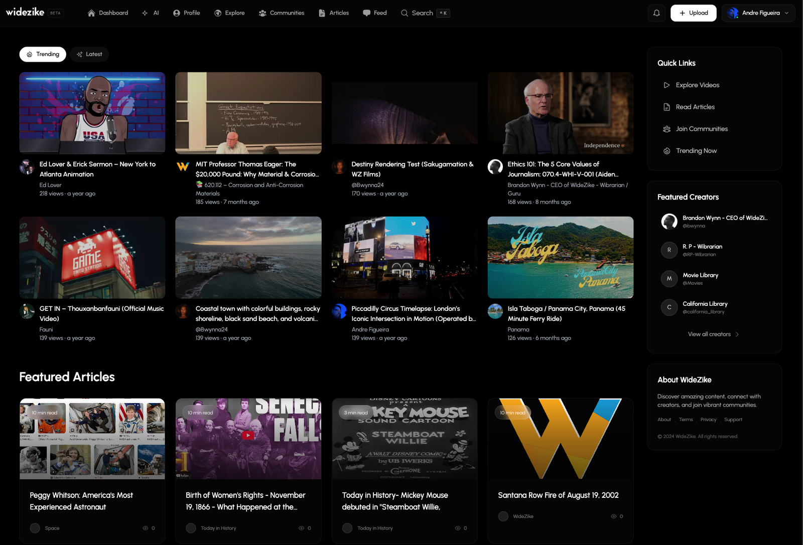Open the AI navigation item
The height and width of the screenshot is (545, 803).
[x=151, y=13]
